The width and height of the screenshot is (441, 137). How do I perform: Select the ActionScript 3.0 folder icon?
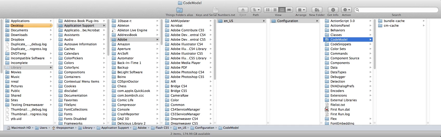point(327,21)
